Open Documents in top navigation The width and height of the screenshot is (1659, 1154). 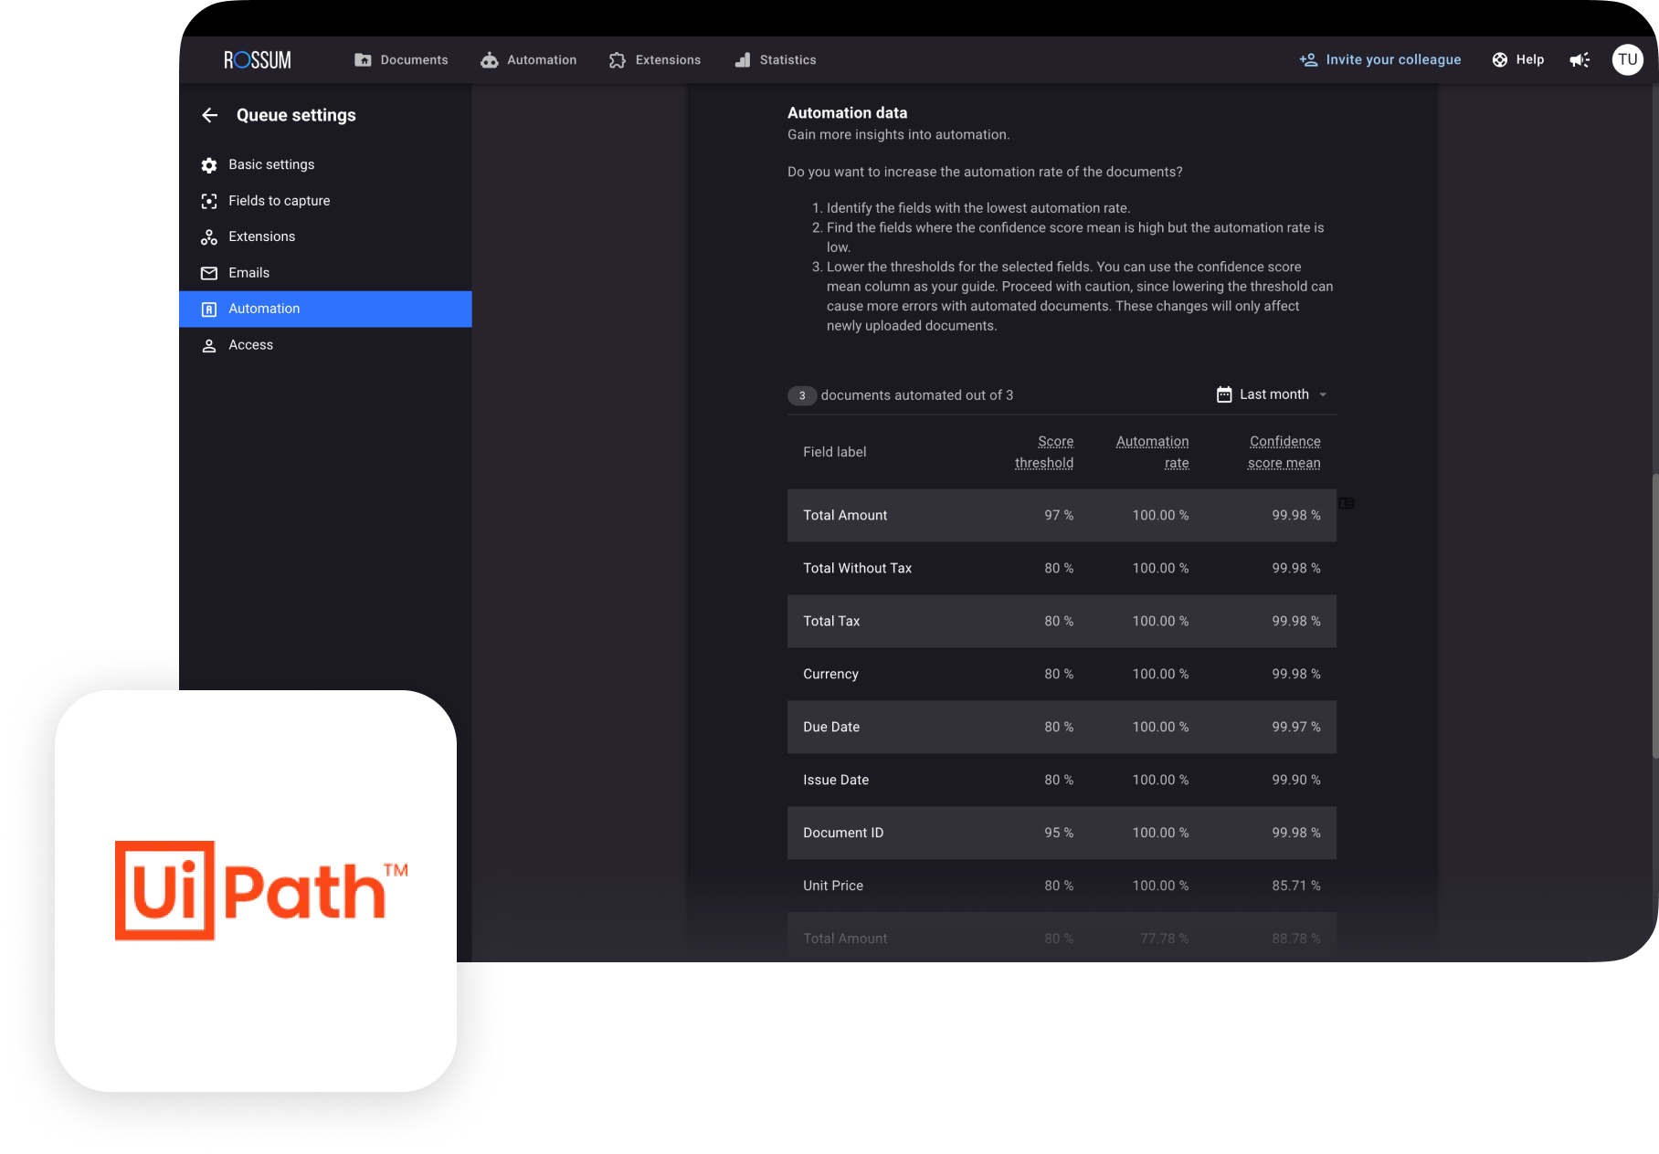click(401, 60)
